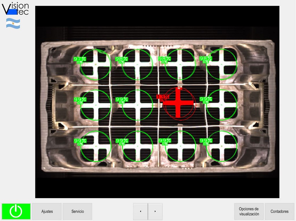Image resolution: width=296 pixels, height=221 pixels.
Task: Select the bottom-left green inspection circle
Action: [96, 146]
